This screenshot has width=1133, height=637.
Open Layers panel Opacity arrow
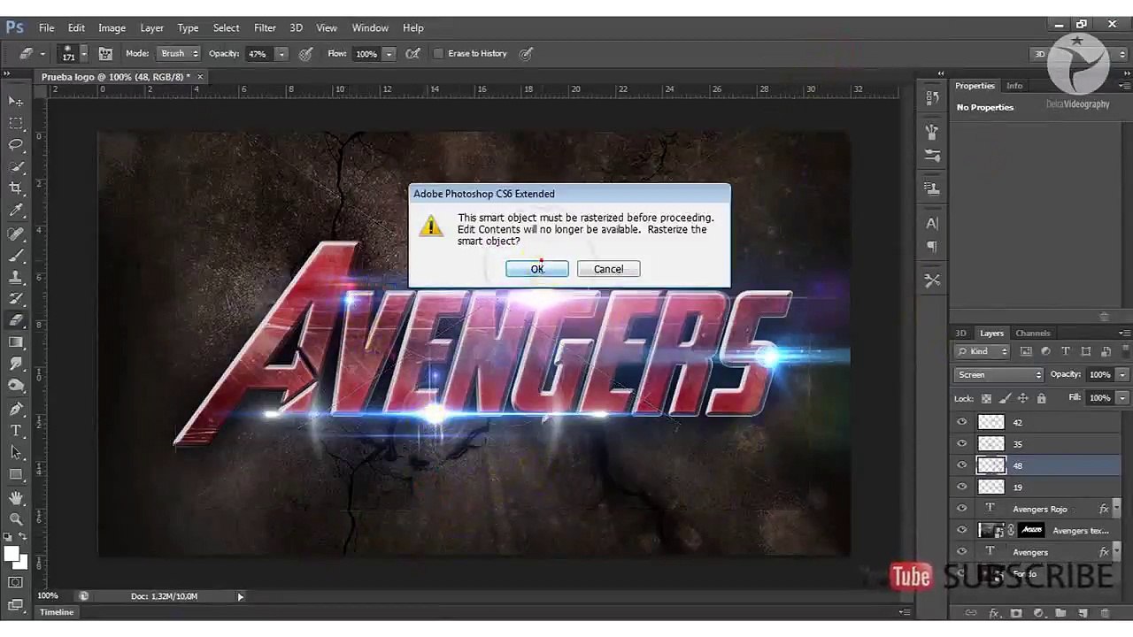tap(1122, 374)
